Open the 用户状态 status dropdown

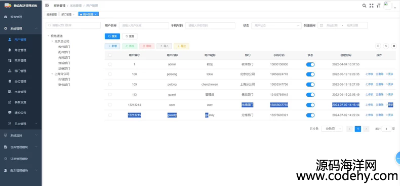click(276, 25)
